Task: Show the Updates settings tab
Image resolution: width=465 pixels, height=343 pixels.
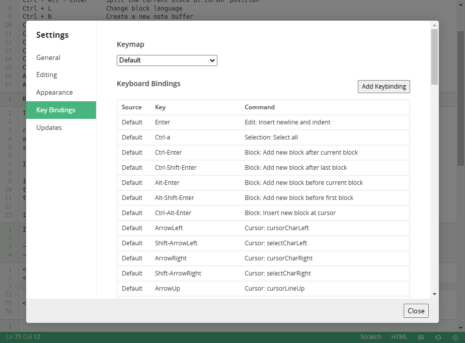Action: click(x=49, y=128)
